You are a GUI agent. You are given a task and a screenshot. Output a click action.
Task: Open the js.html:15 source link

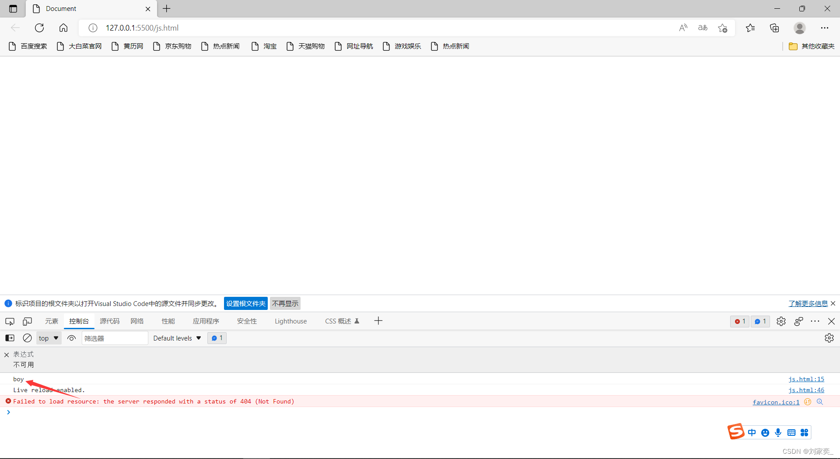[806, 379]
